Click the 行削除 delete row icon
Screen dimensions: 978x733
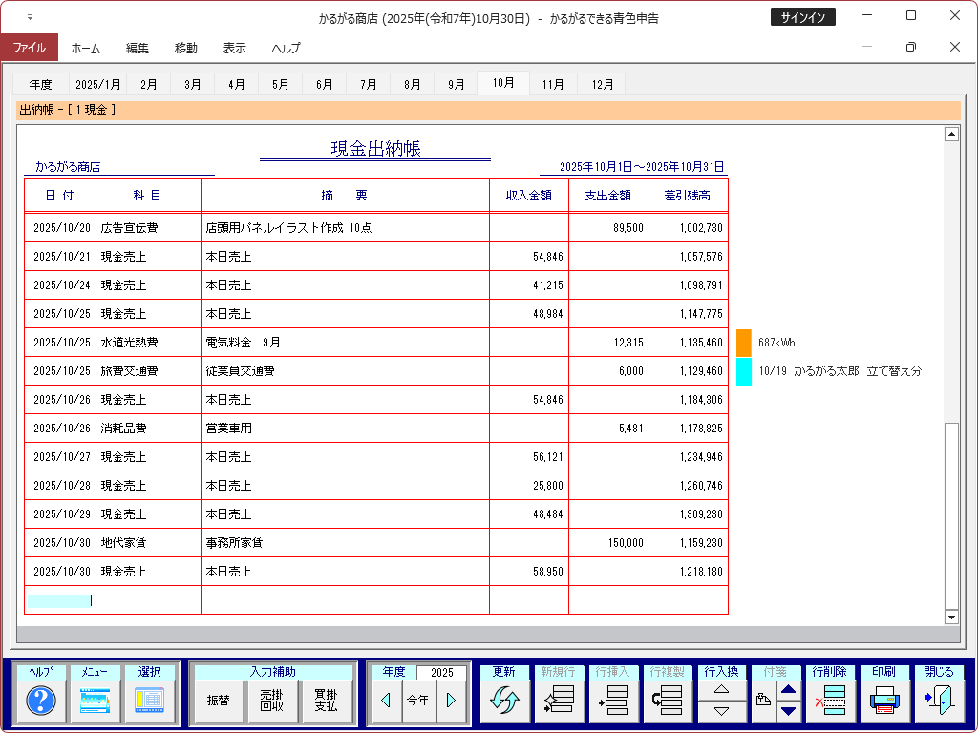[x=830, y=701]
